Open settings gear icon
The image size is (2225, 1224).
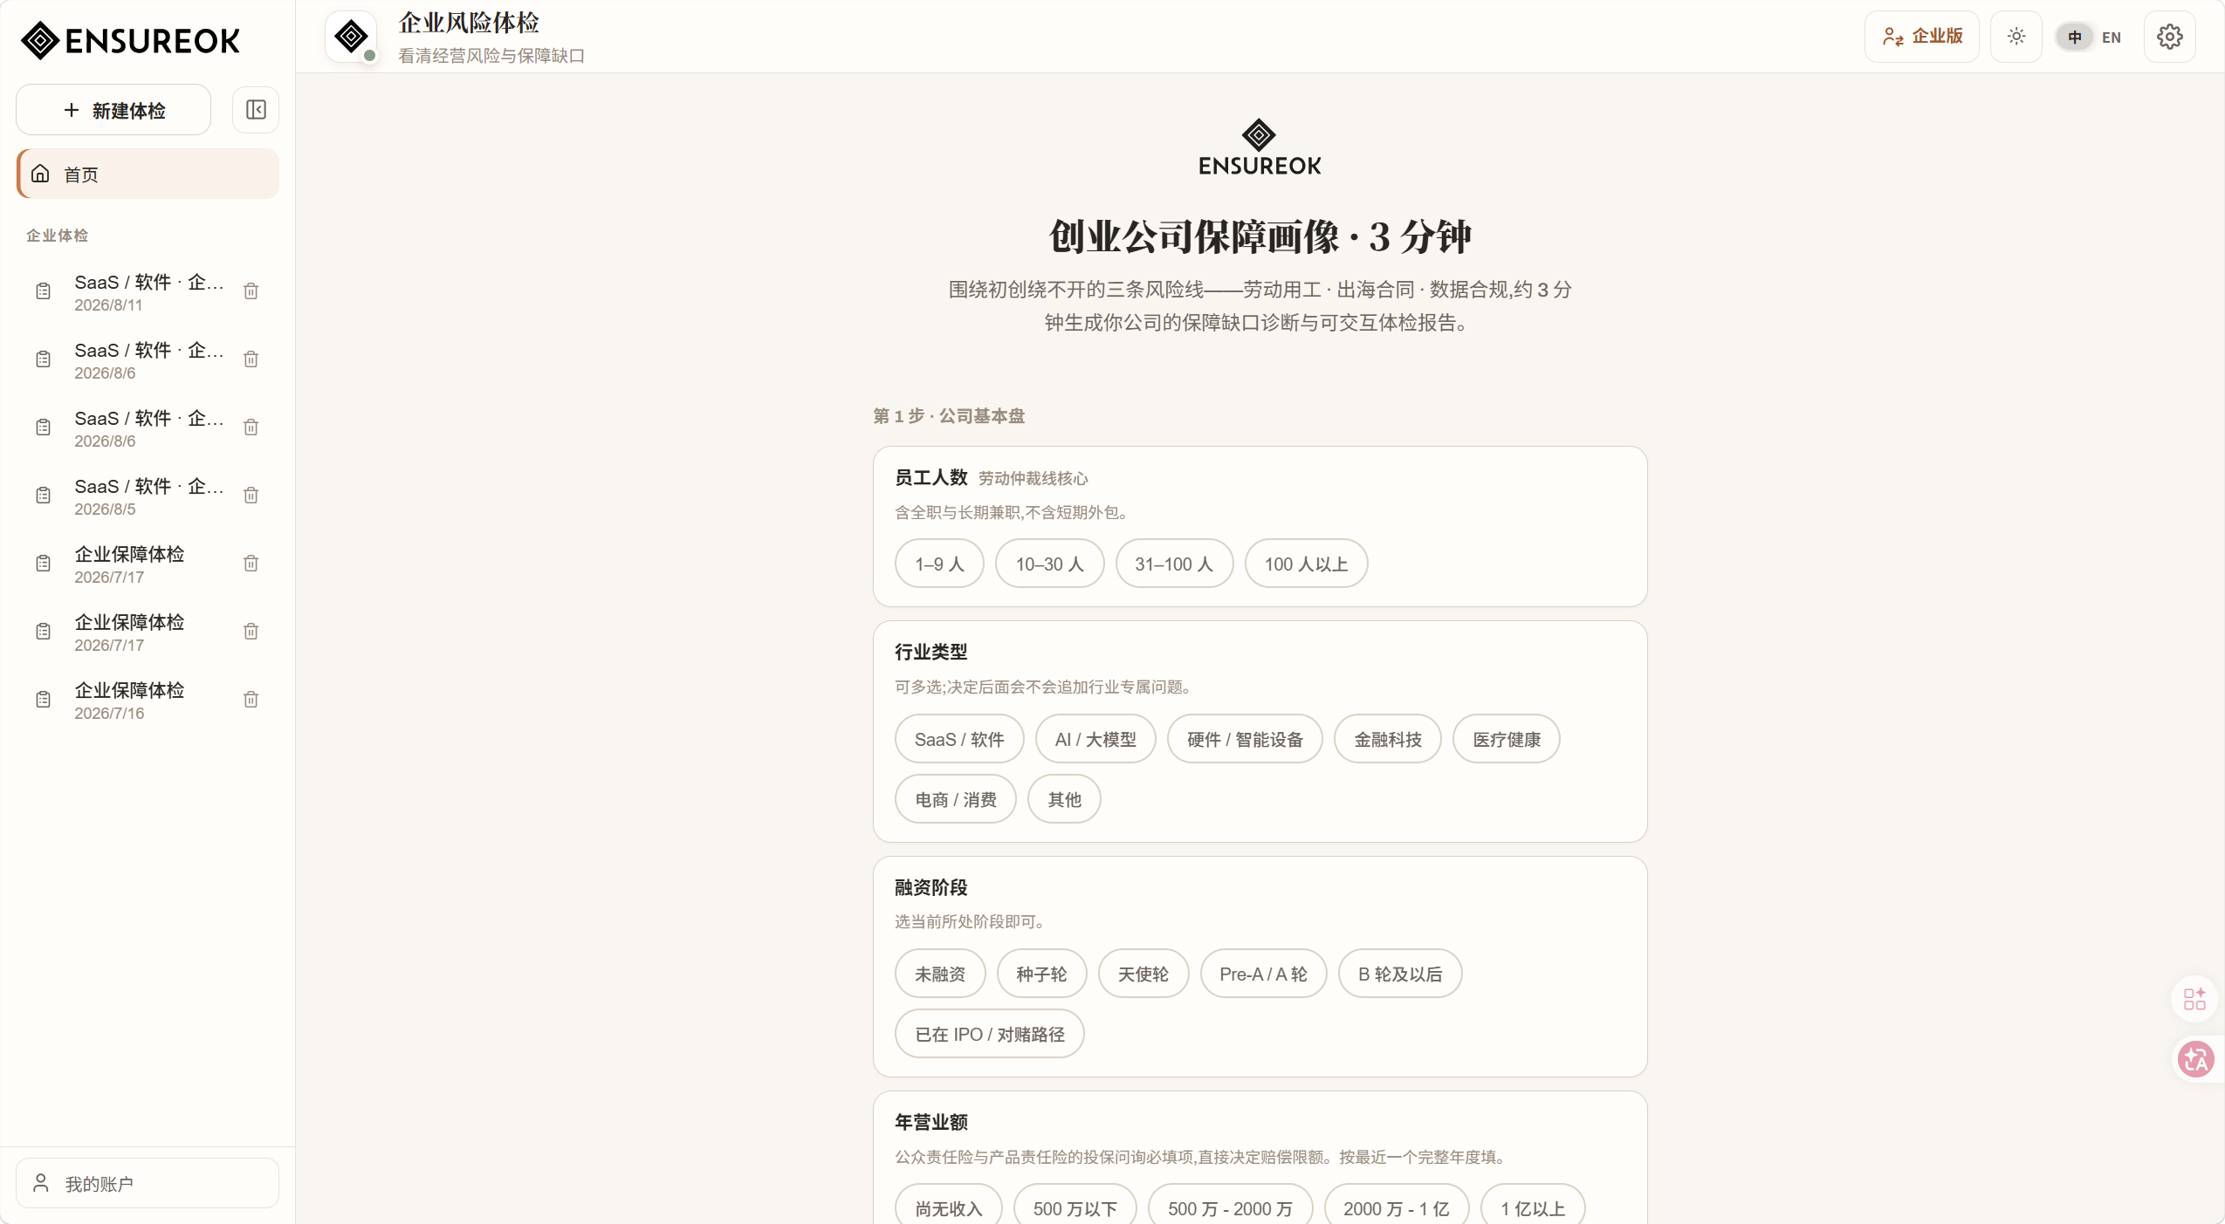[x=2169, y=37]
